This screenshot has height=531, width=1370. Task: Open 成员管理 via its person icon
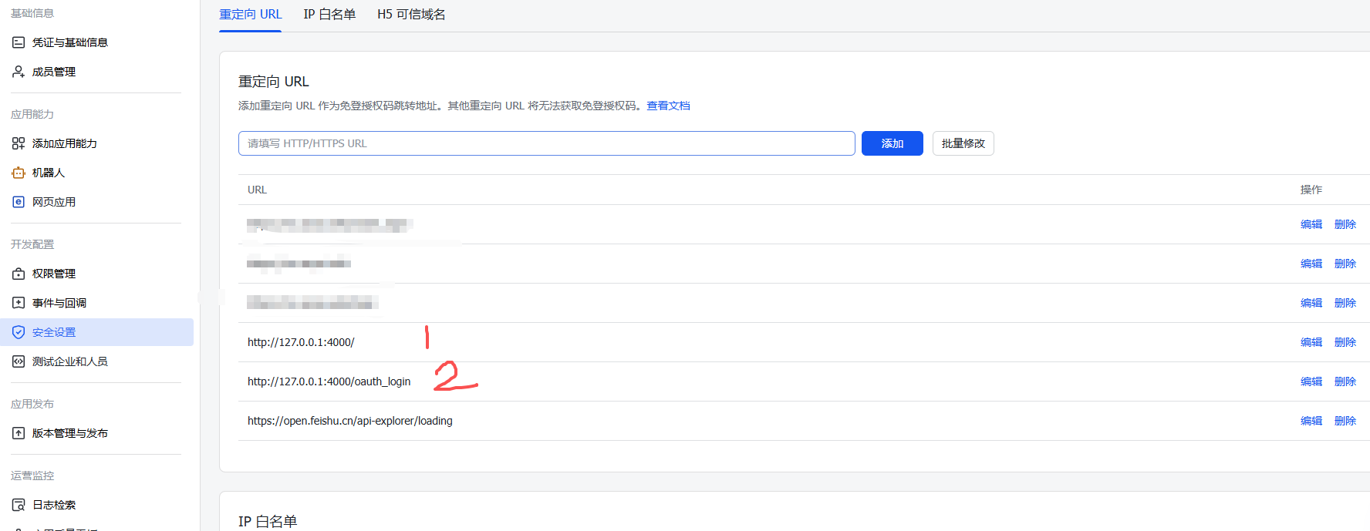click(x=19, y=72)
